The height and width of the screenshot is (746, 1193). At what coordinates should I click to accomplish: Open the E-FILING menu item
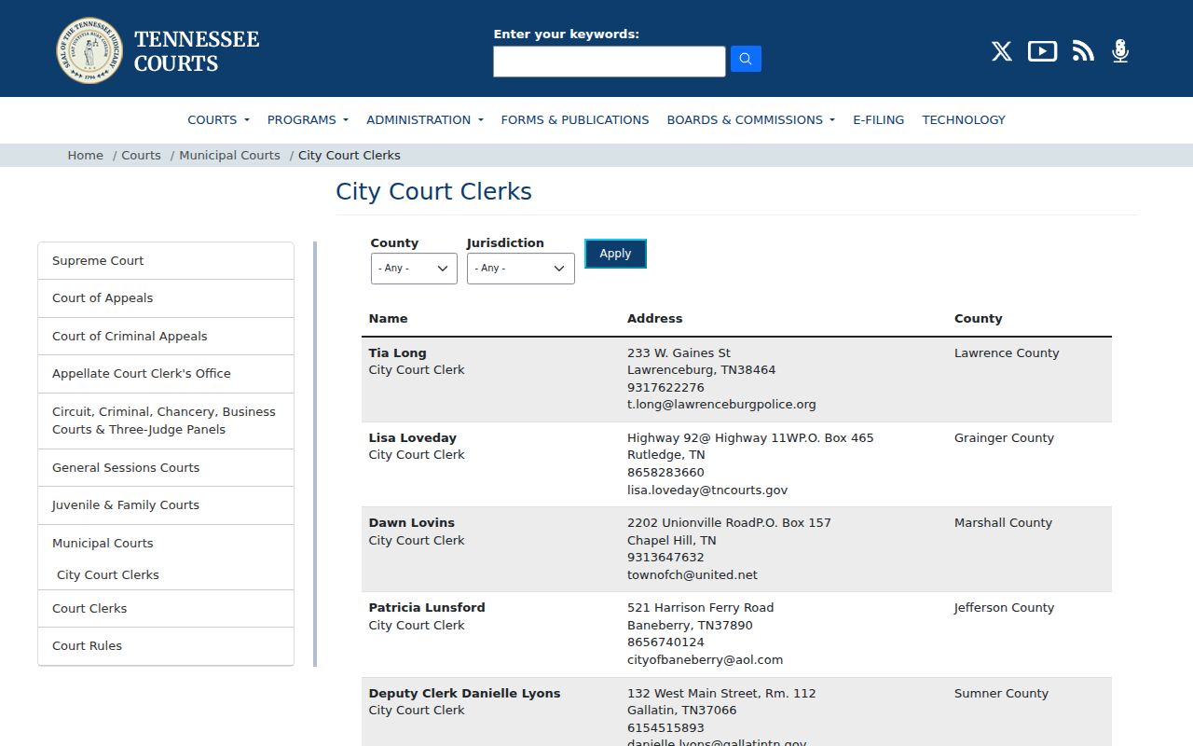click(x=878, y=119)
